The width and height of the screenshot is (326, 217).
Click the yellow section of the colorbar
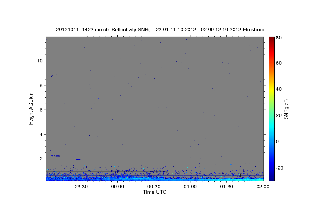pos(272,90)
